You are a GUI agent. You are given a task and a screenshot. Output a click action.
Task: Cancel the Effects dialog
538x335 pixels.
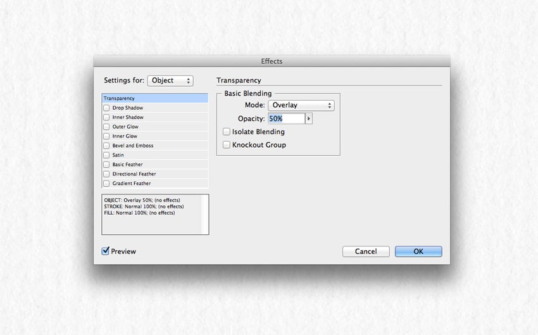366,251
